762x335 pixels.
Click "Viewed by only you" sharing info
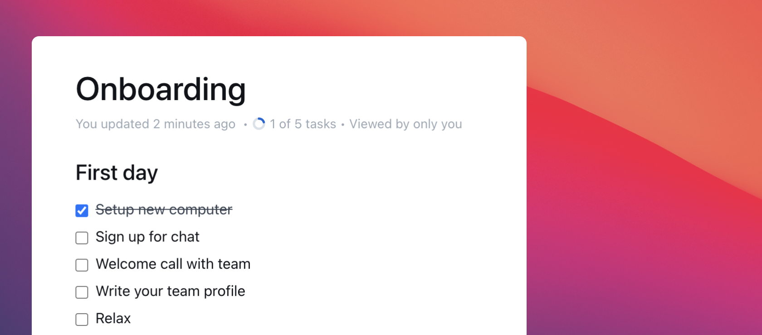click(x=405, y=124)
